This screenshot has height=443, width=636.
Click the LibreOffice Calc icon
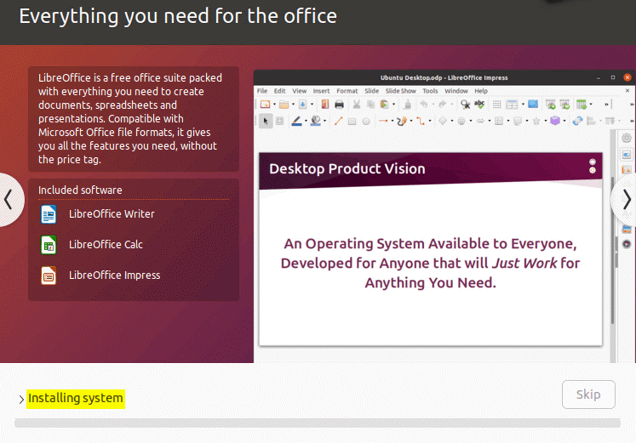coord(49,245)
